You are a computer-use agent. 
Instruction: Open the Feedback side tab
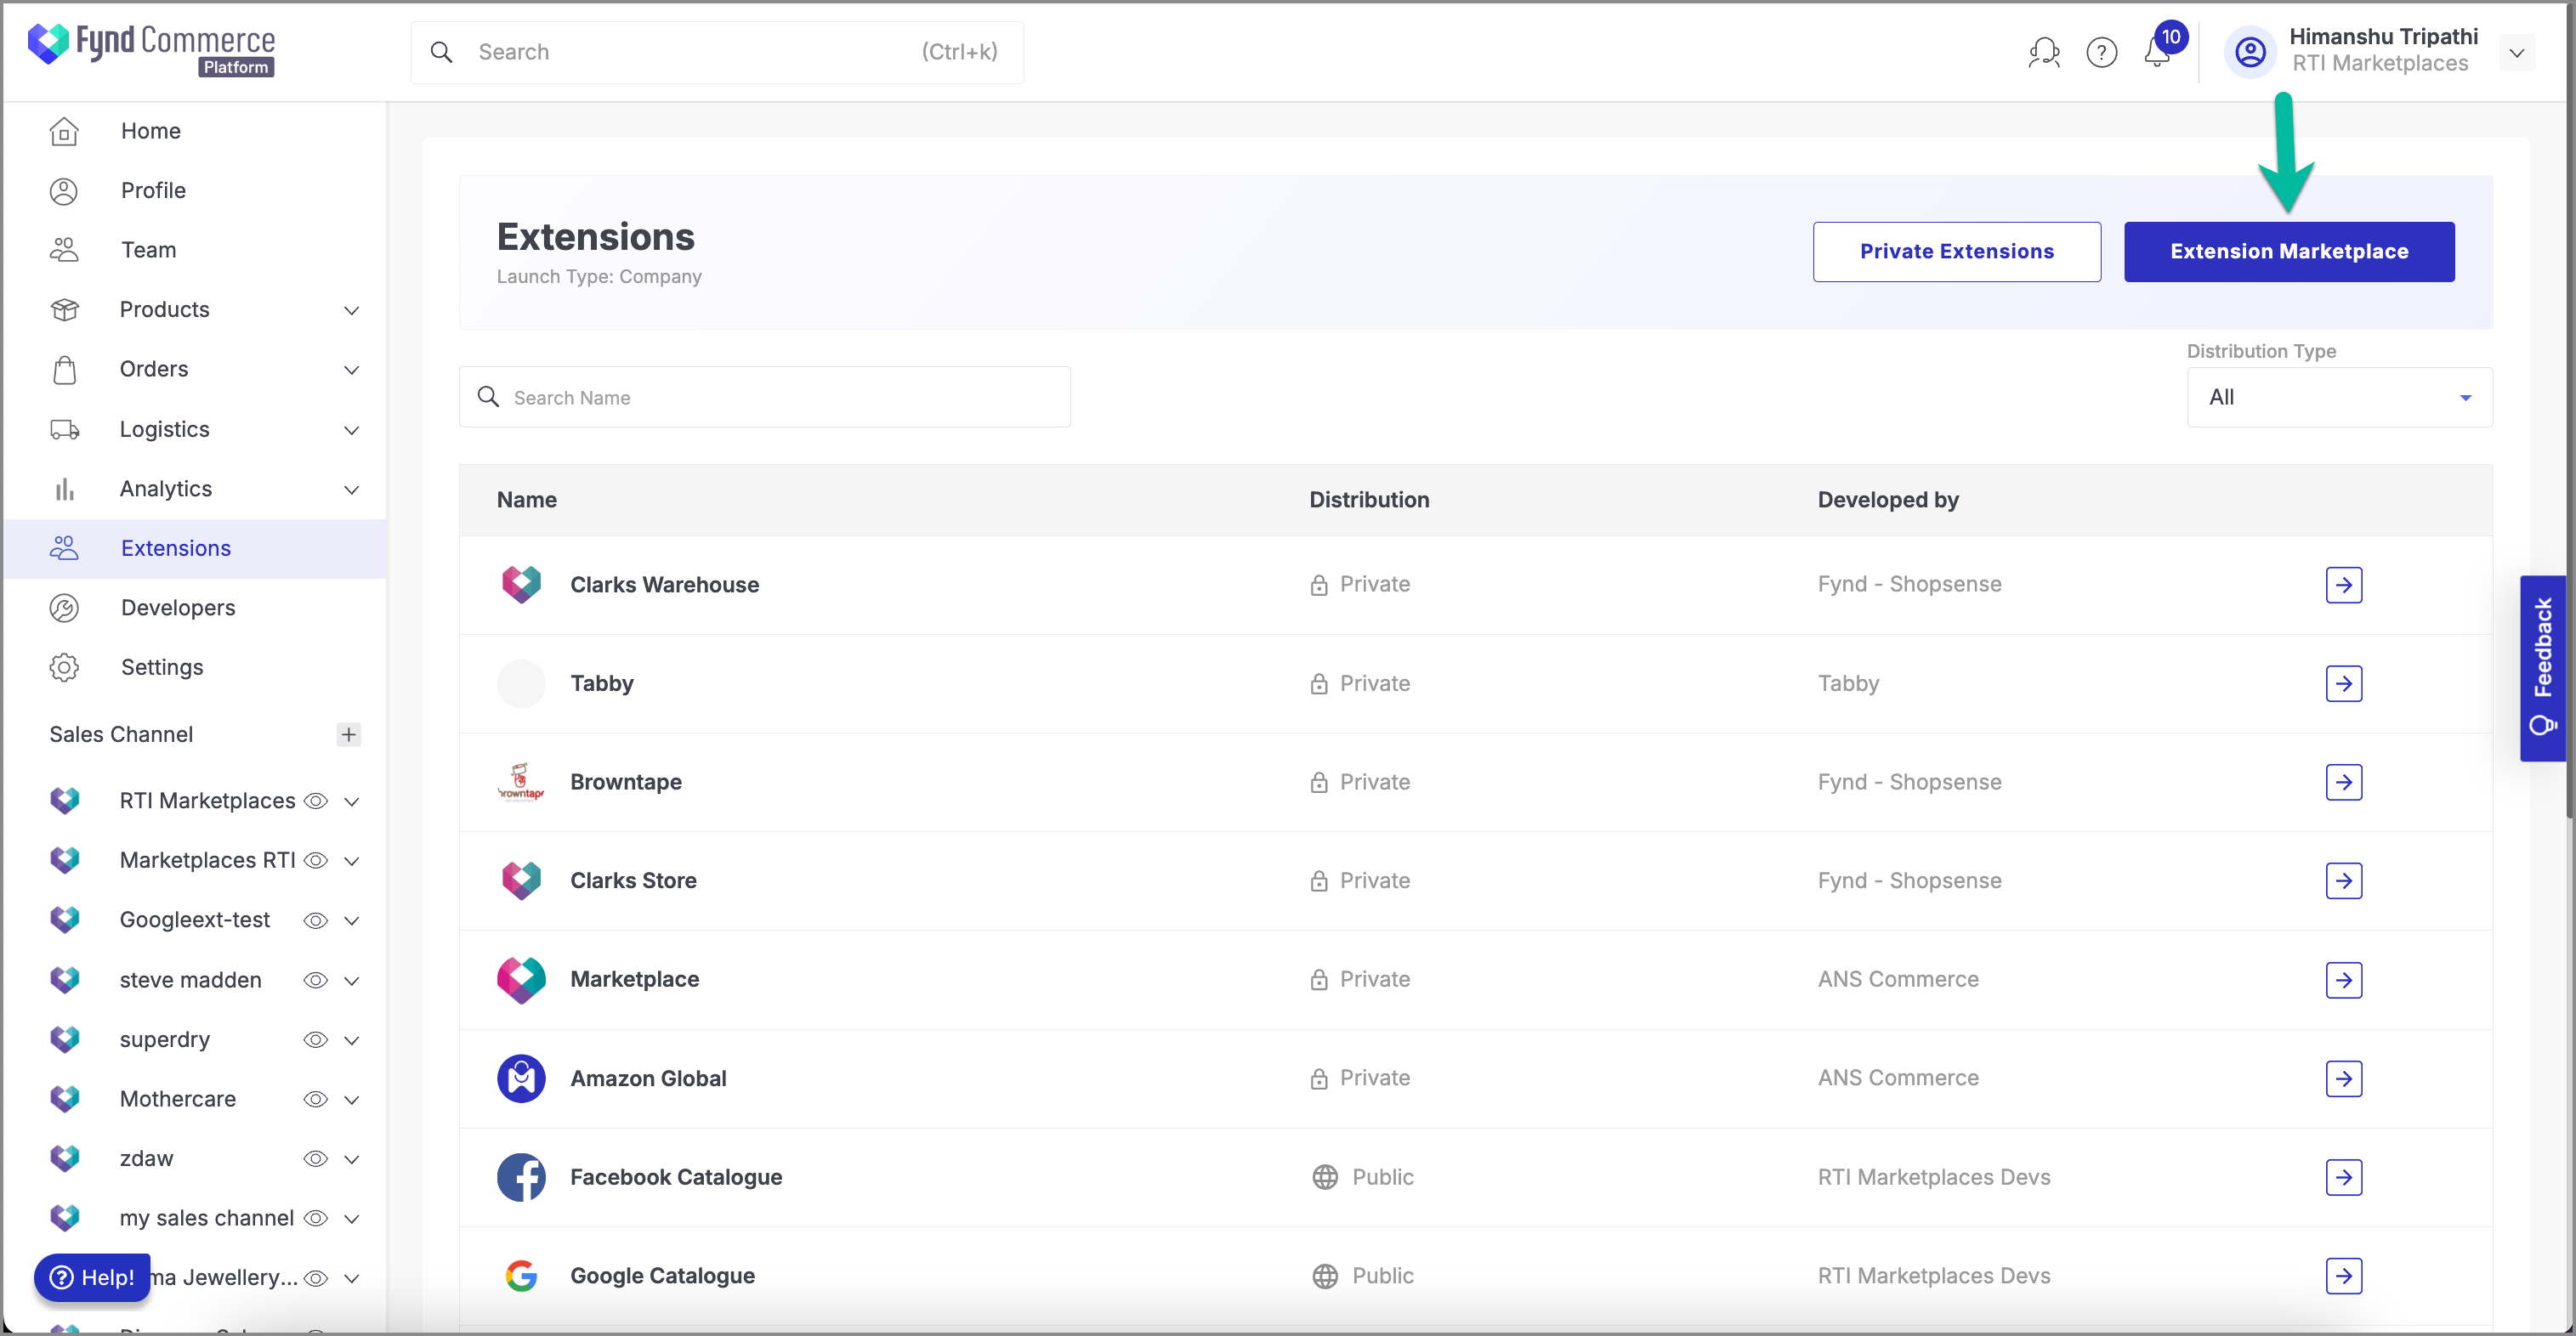point(2541,667)
